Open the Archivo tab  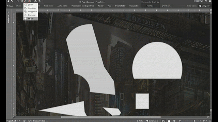click(10, 6)
